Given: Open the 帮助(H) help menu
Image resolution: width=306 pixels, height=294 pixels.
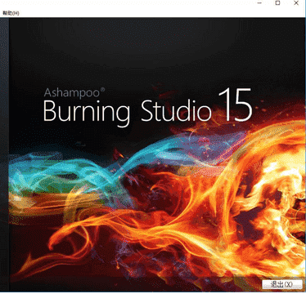Looking at the screenshot, I should 11,13.
